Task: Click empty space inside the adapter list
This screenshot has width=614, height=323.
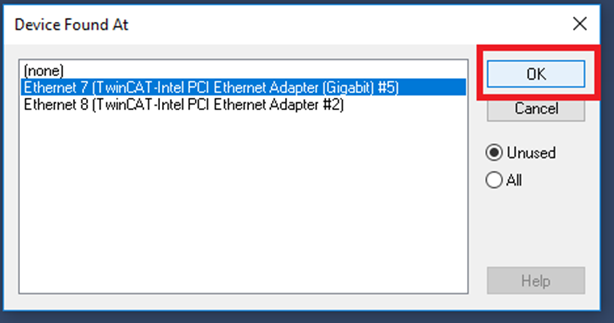Action: pos(243,207)
